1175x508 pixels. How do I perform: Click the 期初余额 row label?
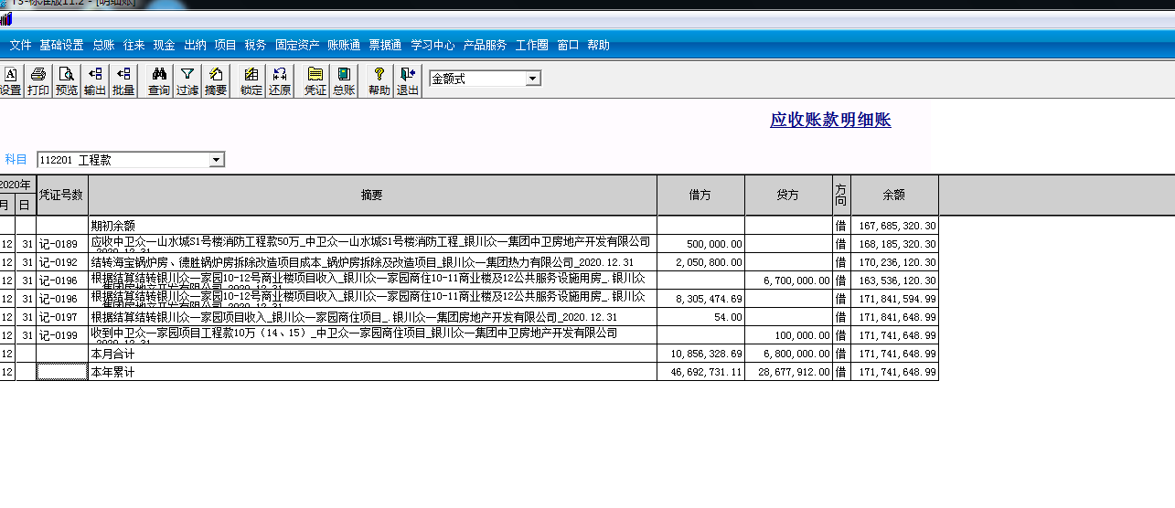tap(115, 226)
